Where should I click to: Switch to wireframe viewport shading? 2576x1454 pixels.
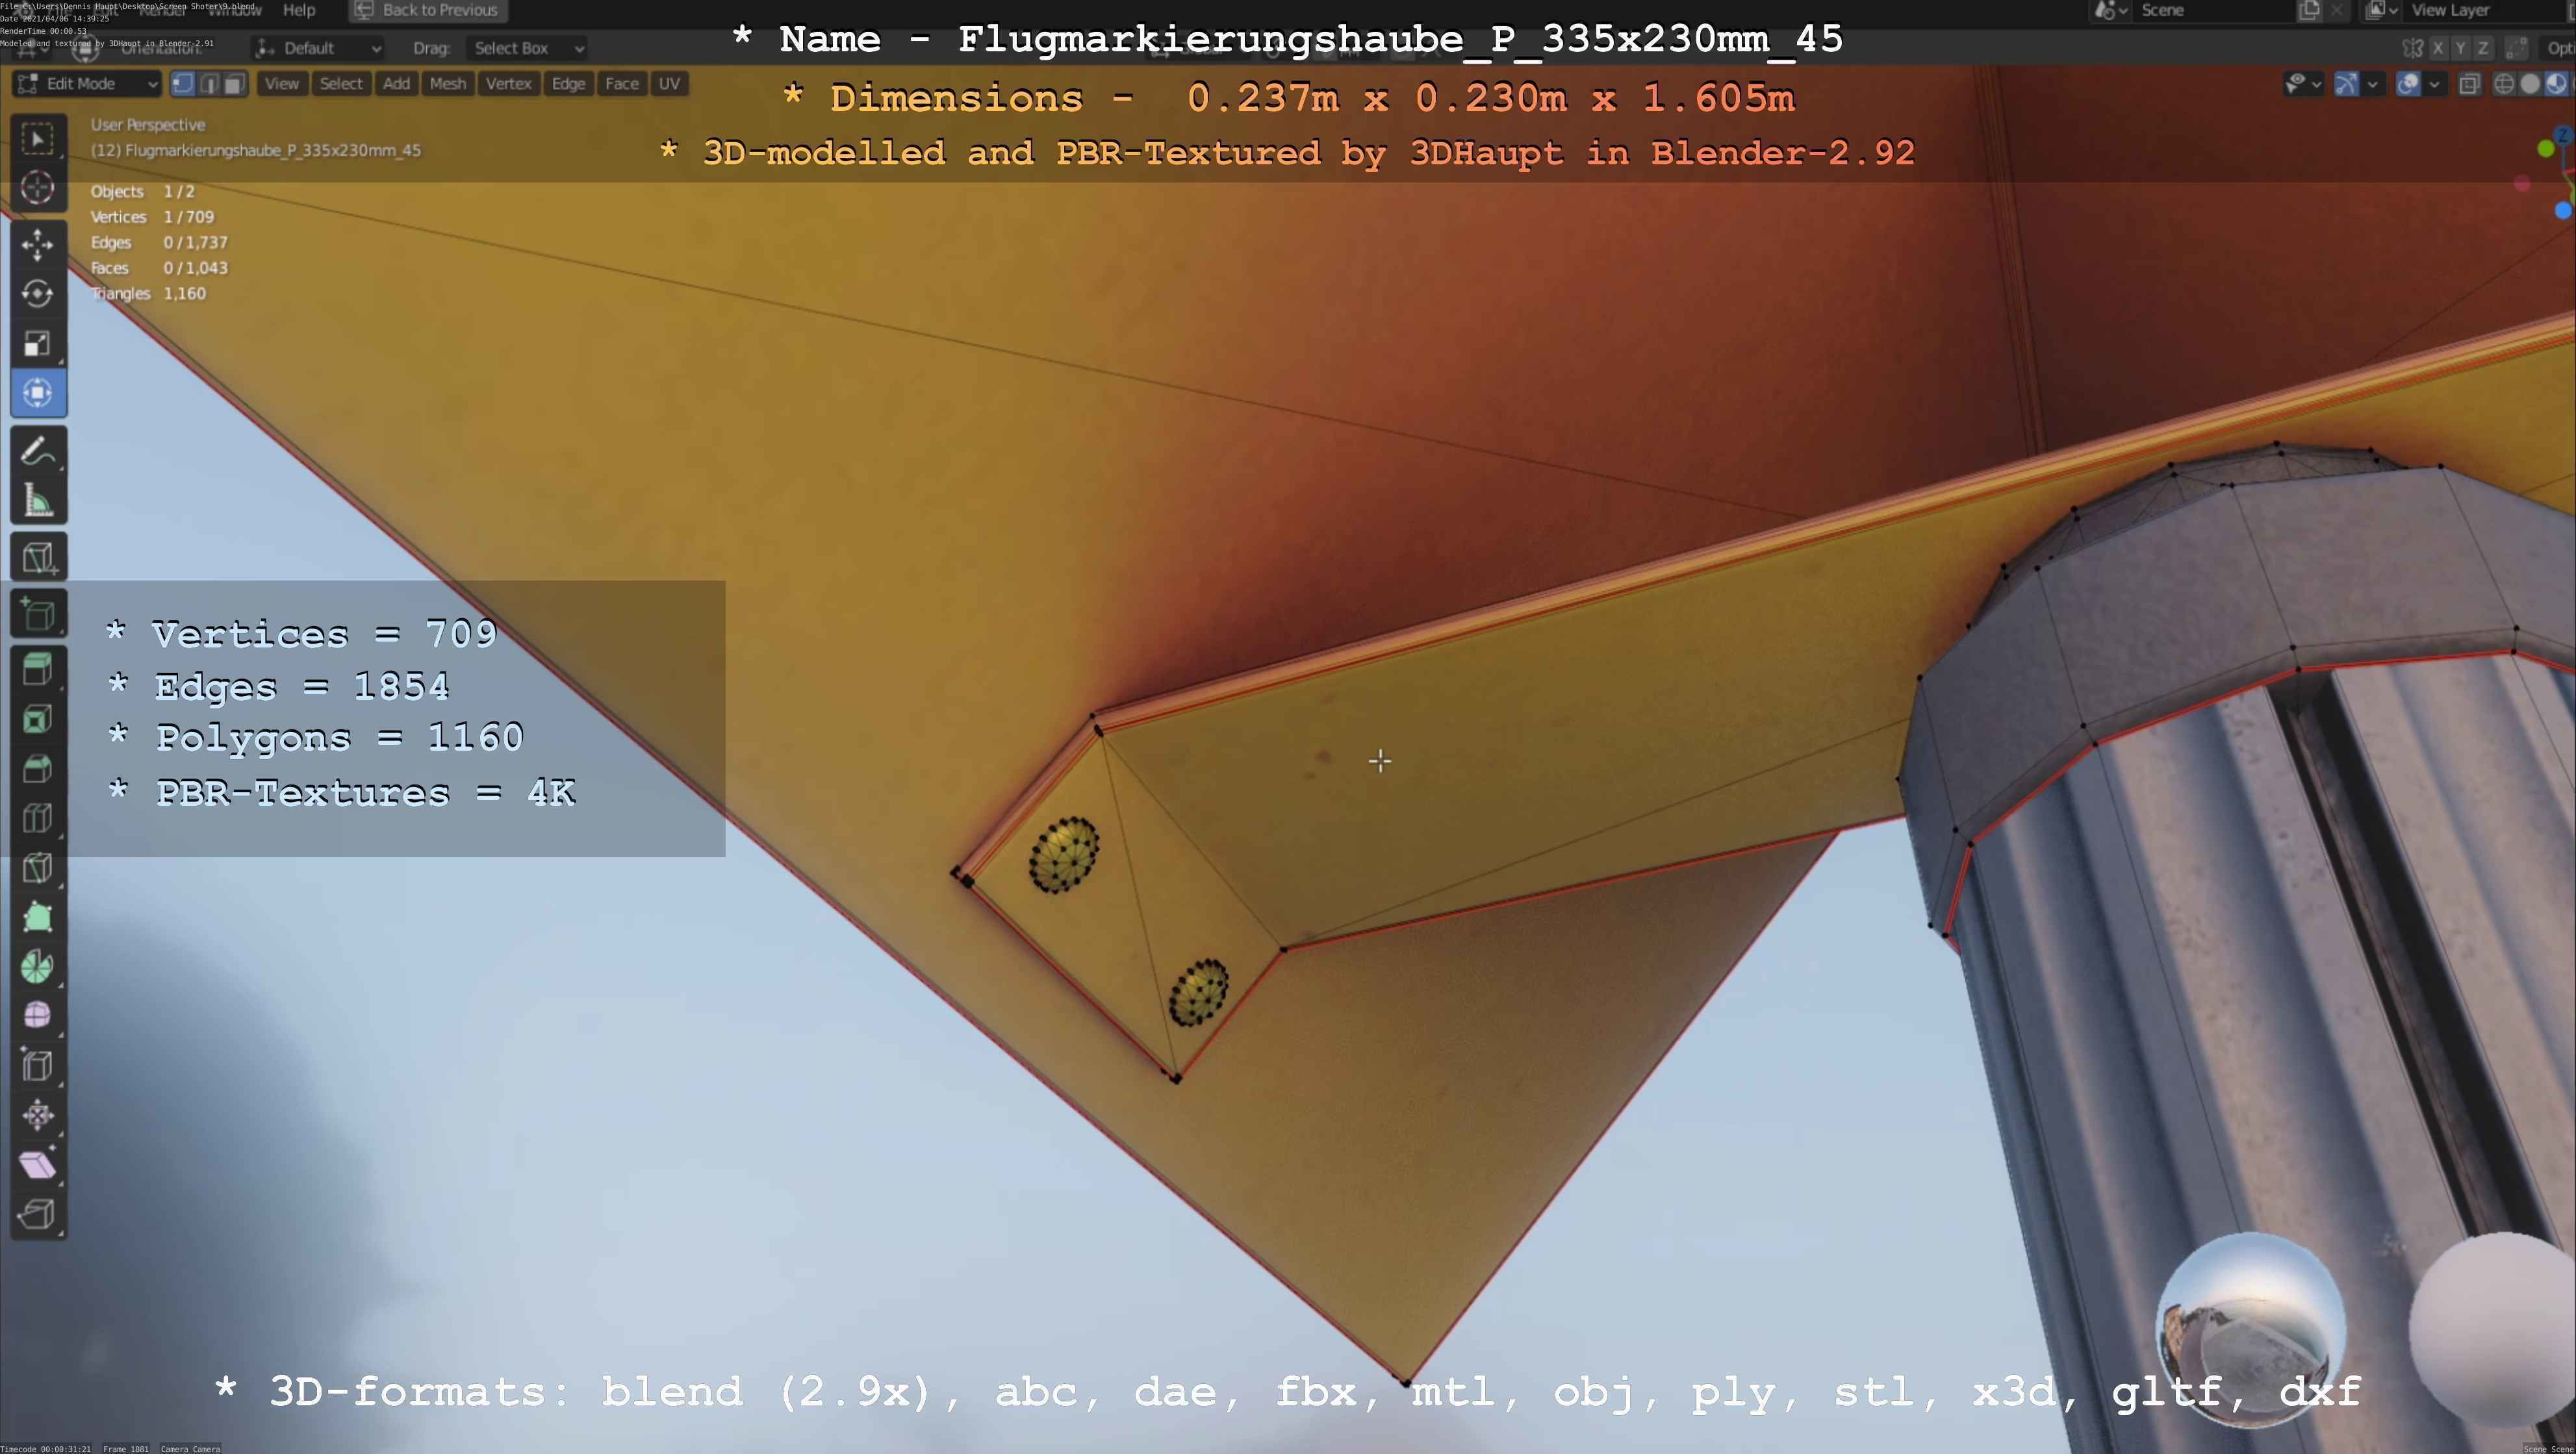pyautogui.click(x=2504, y=84)
